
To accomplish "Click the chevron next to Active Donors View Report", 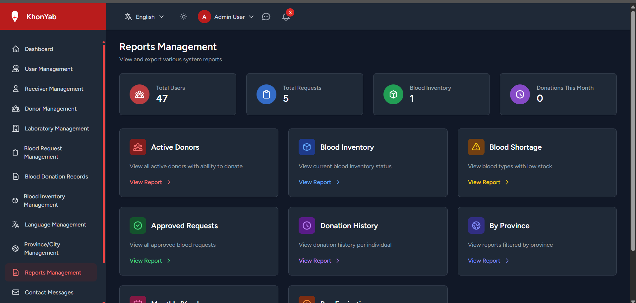I will [x=169, y=182].
